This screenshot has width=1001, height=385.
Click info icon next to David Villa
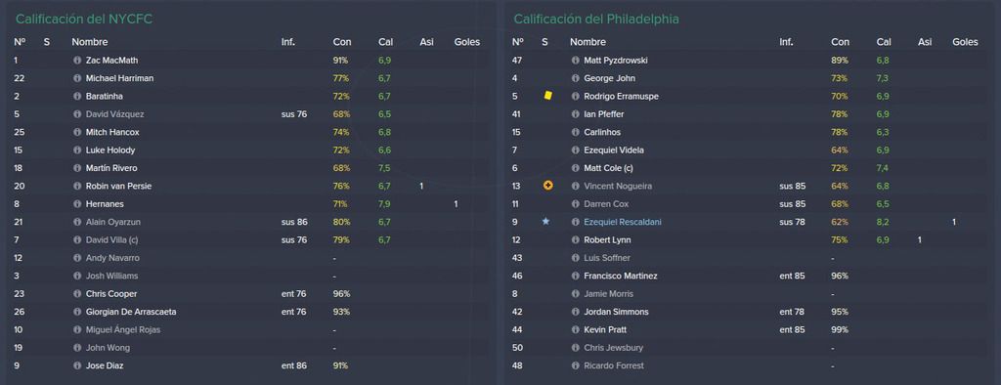[78, 240]
